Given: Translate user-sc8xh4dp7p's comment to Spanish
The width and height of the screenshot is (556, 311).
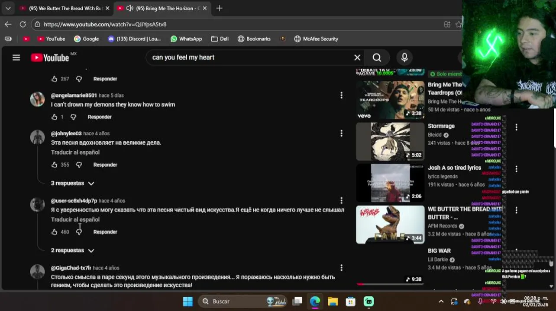Looking at the screenshot, I should (75, 219).
